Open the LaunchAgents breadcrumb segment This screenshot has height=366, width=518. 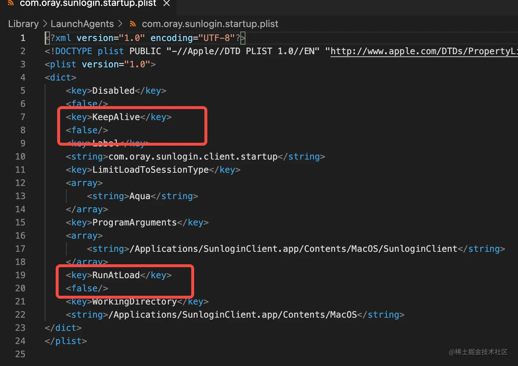pyautogui.click(x=82, y=24)
